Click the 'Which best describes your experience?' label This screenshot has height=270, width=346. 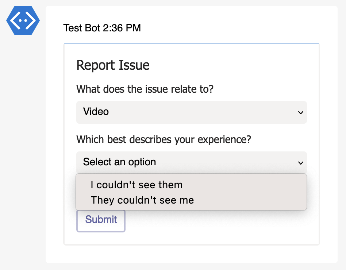(163, 139)
